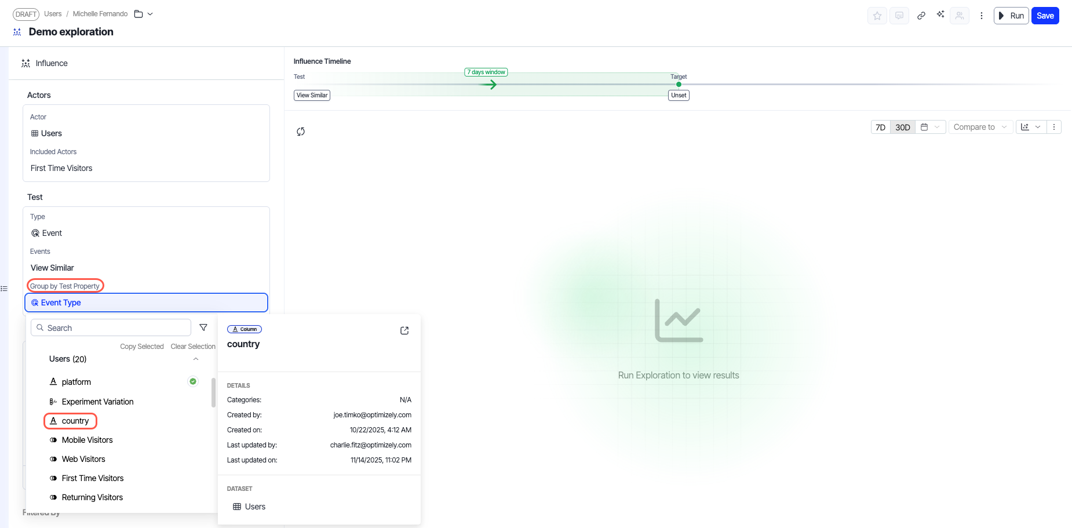Click the refresh icon above chart area
1072x528 pixels.
301,132
